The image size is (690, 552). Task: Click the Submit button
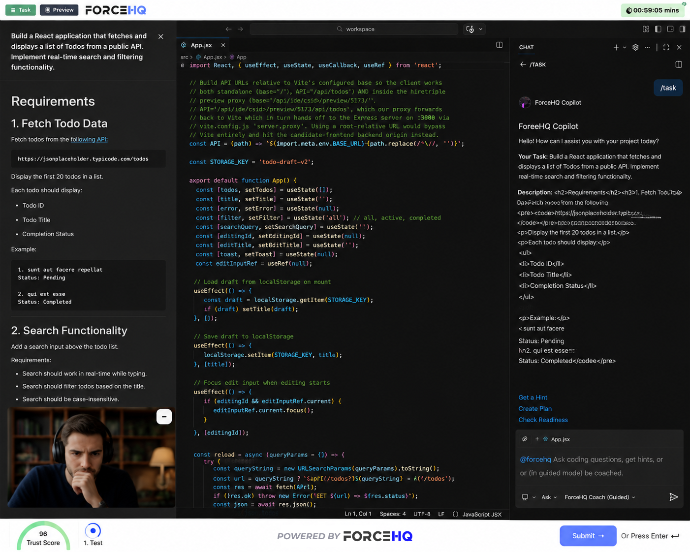click(x=588, y=536)
